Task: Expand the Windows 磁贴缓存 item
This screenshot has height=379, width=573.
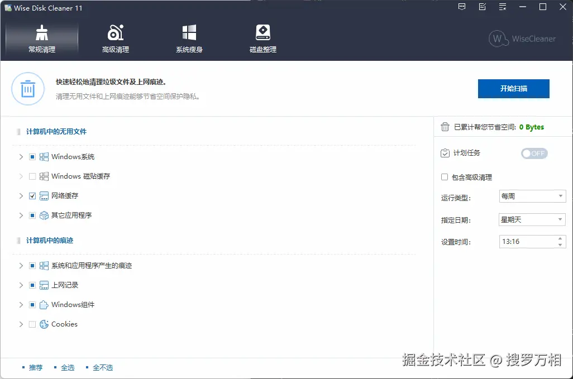Action: tap(21, 176)
